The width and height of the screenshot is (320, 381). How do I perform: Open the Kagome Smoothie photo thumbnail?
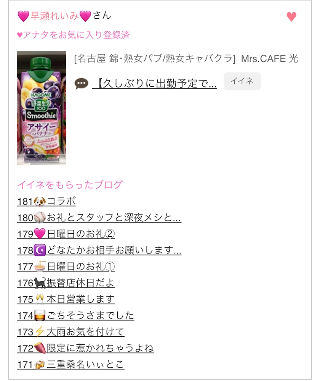pos(42,108)
